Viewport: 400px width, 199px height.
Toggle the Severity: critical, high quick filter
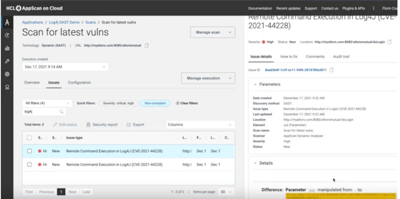(x=118, y=103)
